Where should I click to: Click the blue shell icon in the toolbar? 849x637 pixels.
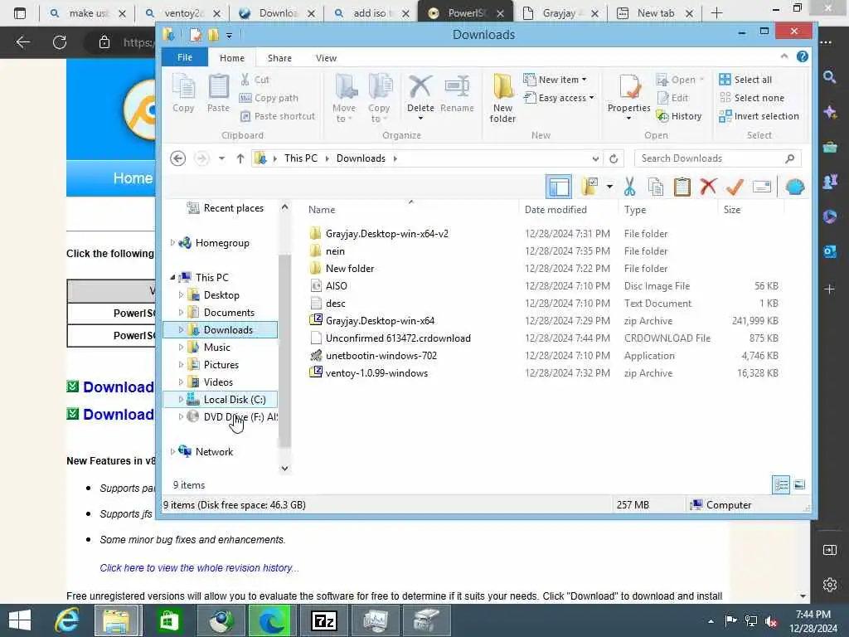[795, 187]
